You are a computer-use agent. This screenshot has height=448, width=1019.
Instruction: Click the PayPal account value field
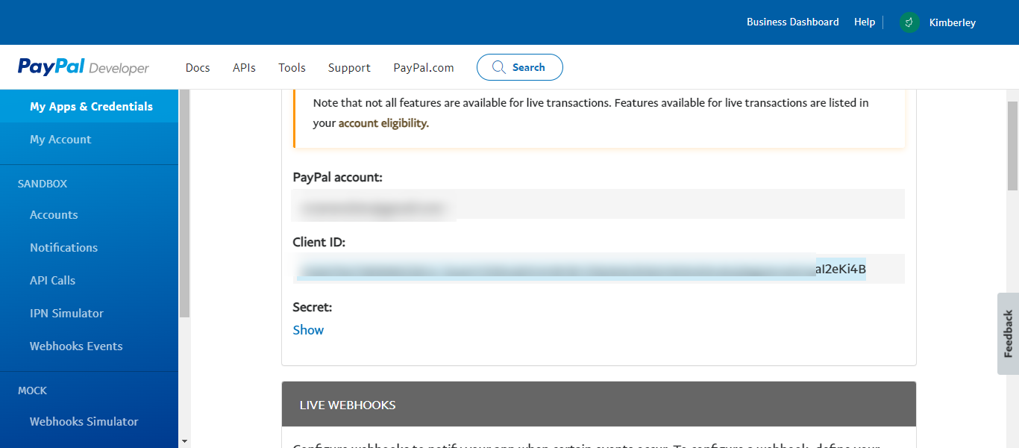click(x=598, y=204)
